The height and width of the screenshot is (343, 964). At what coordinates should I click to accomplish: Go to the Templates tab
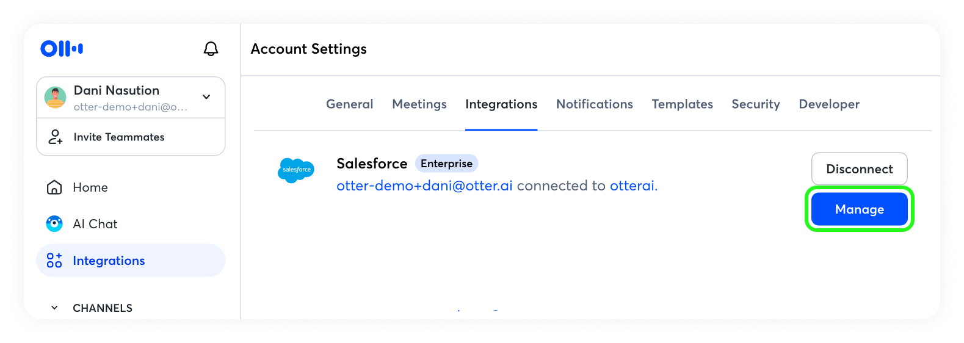682,104
